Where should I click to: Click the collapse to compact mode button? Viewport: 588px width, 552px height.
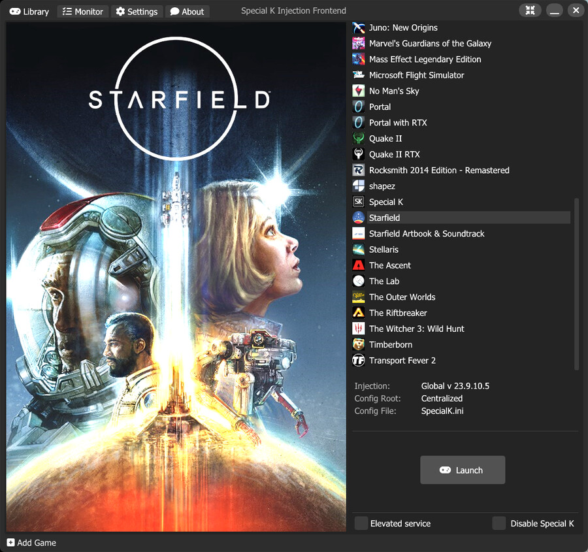[530, 10]
